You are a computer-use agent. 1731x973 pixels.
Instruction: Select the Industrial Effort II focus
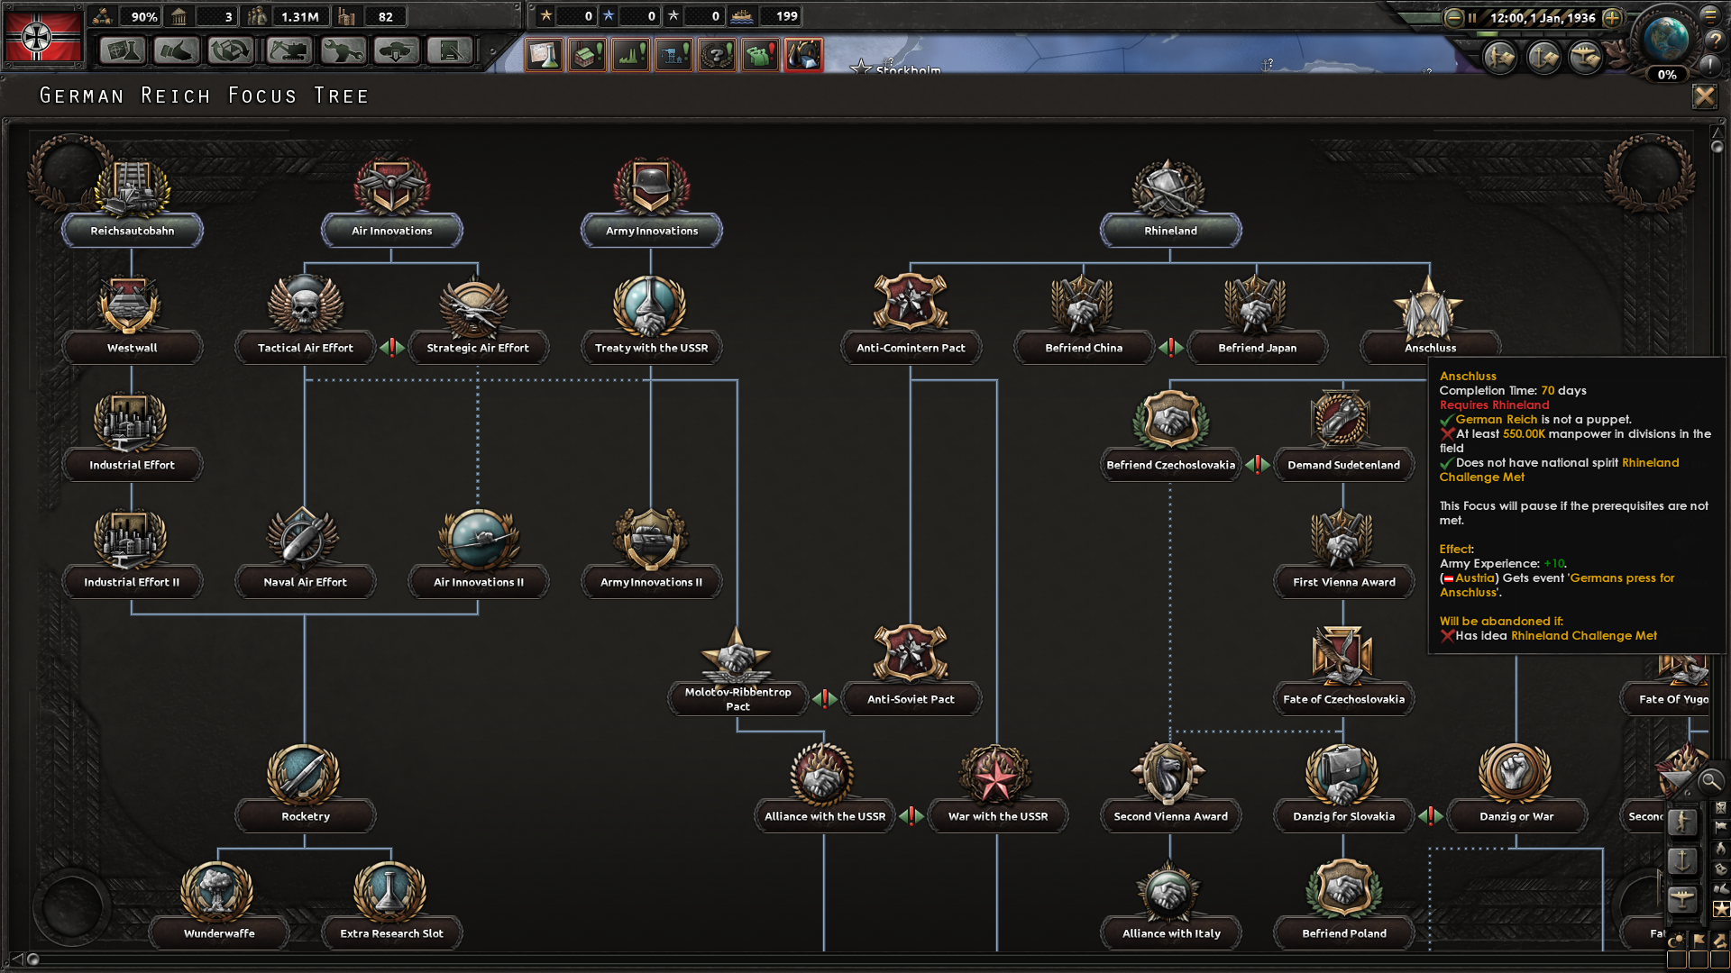point(133,554)
